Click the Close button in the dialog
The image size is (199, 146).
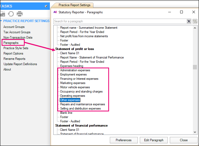point(184,140)
